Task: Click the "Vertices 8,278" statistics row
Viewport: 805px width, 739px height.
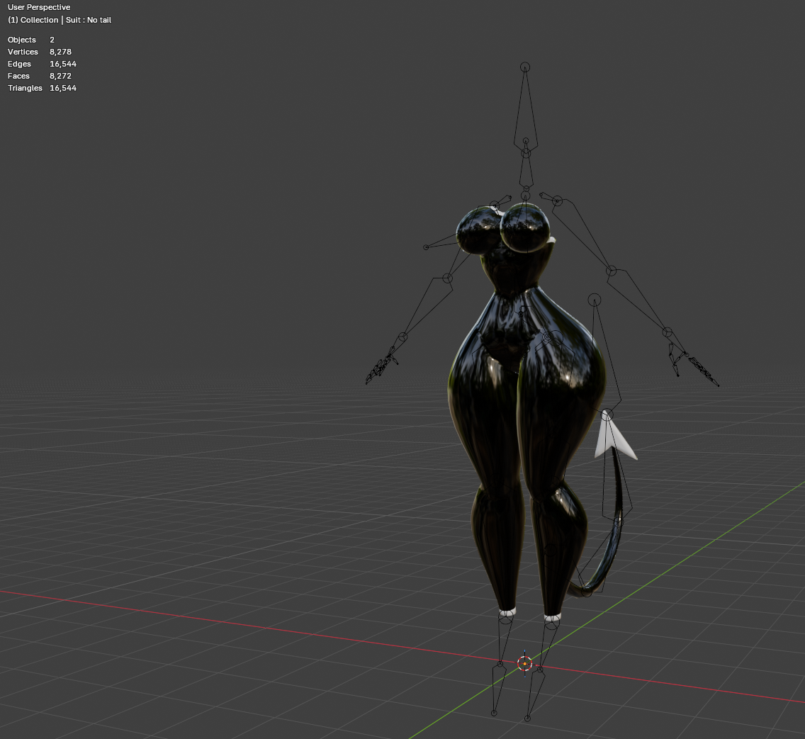Action: (40, 52)
